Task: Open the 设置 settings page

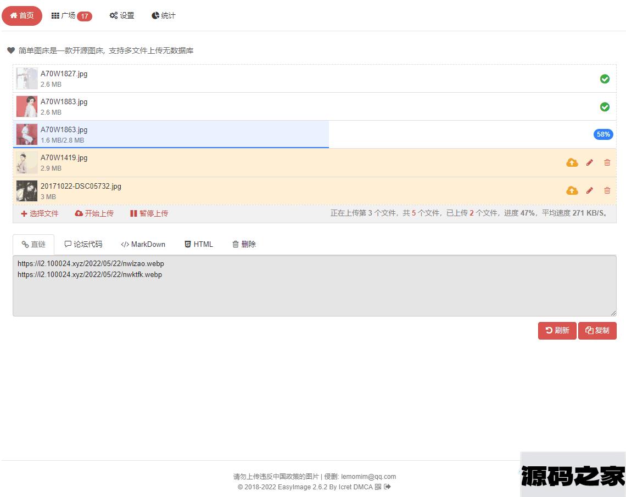Action: [x=122, y=16]
